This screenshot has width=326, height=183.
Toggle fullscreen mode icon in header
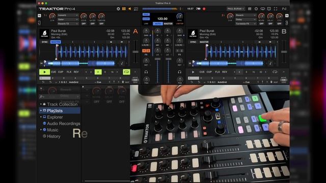[x=276, y=9]
